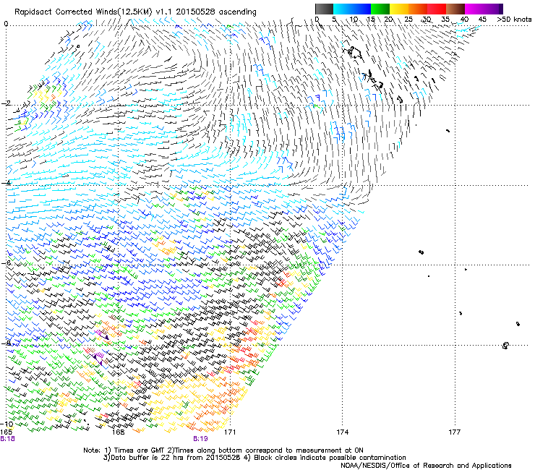Viewport: 535px width, 470px height.
Task: Click the latitude label -10
Action: (x=7, y=424)
